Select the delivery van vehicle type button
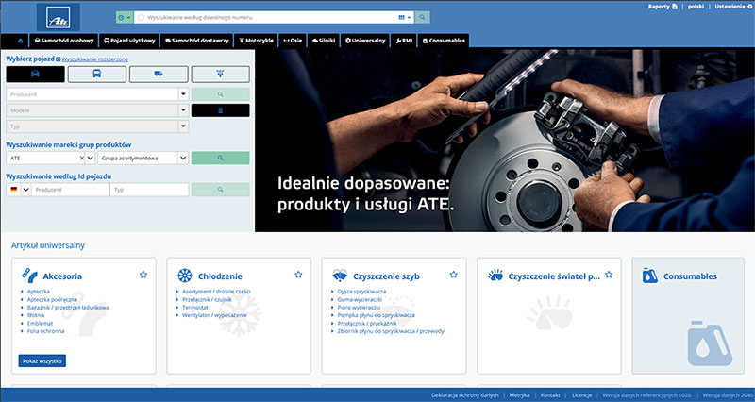The width and height of the screenshot is (755, 402). 159,75
